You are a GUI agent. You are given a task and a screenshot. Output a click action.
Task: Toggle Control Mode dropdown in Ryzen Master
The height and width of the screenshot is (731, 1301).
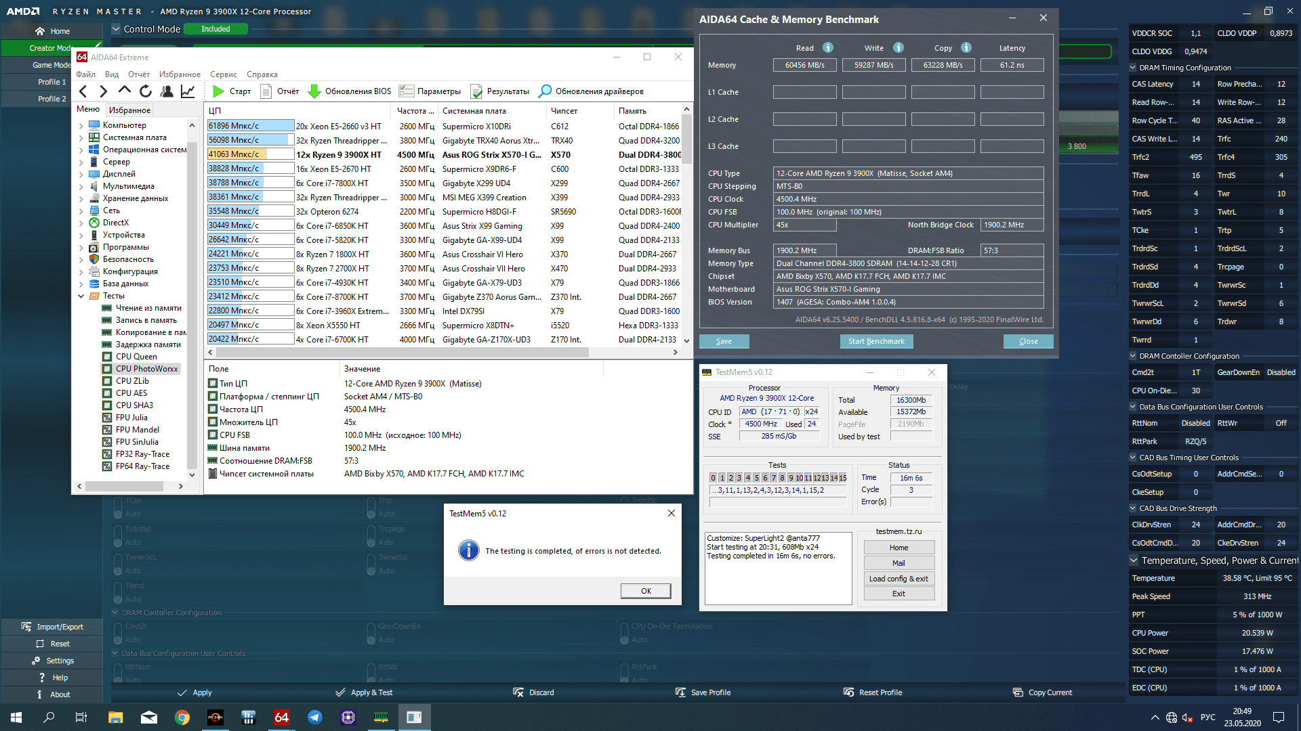(116, 29)
